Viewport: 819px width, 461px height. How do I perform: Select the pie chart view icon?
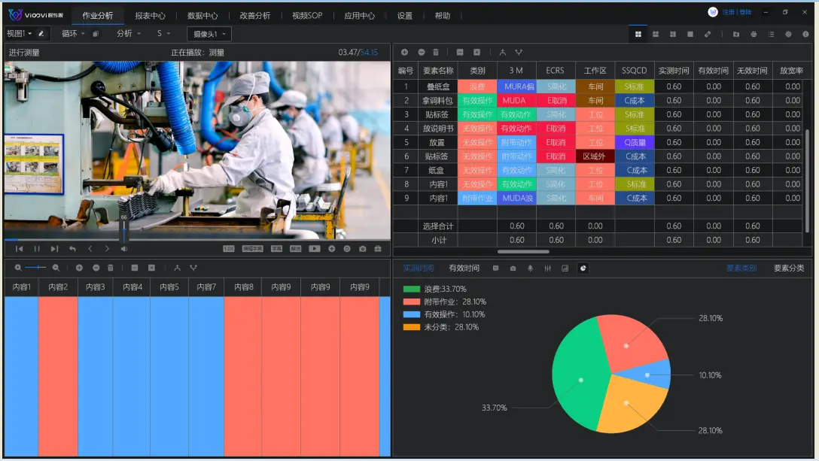click(583, 268)
